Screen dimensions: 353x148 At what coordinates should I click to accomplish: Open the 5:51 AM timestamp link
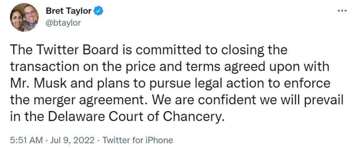tap(26, 140)
